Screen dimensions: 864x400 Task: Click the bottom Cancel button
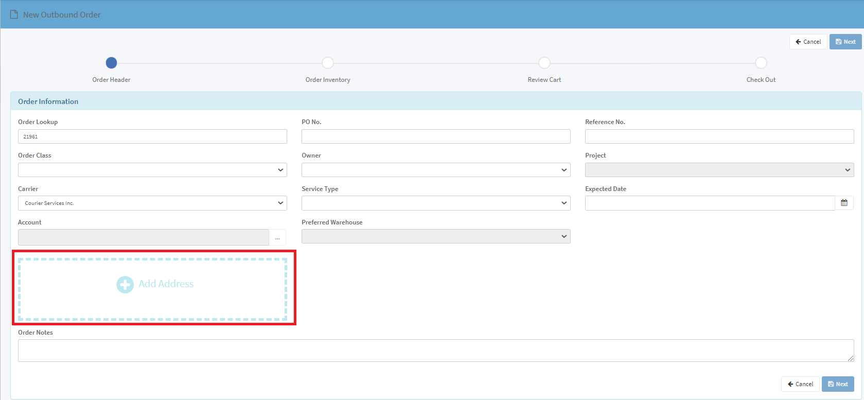click(800, 384)
